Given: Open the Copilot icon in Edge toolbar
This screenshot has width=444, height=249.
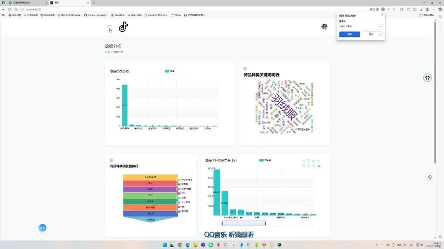Looking at the screenshot, I should 440,9.
